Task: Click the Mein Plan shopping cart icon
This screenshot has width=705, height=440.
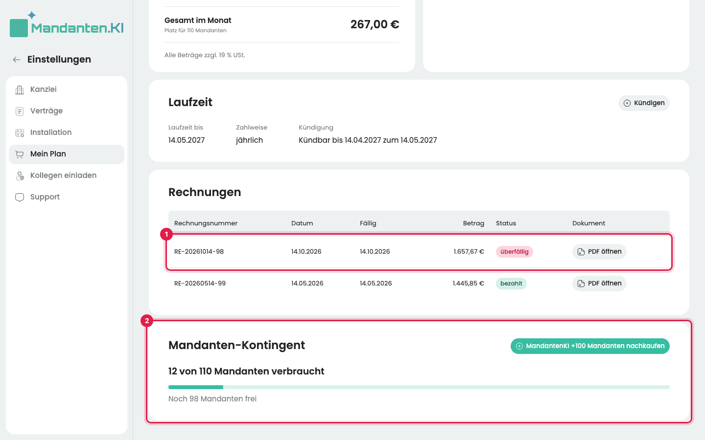Action: [x=20, y=154]
